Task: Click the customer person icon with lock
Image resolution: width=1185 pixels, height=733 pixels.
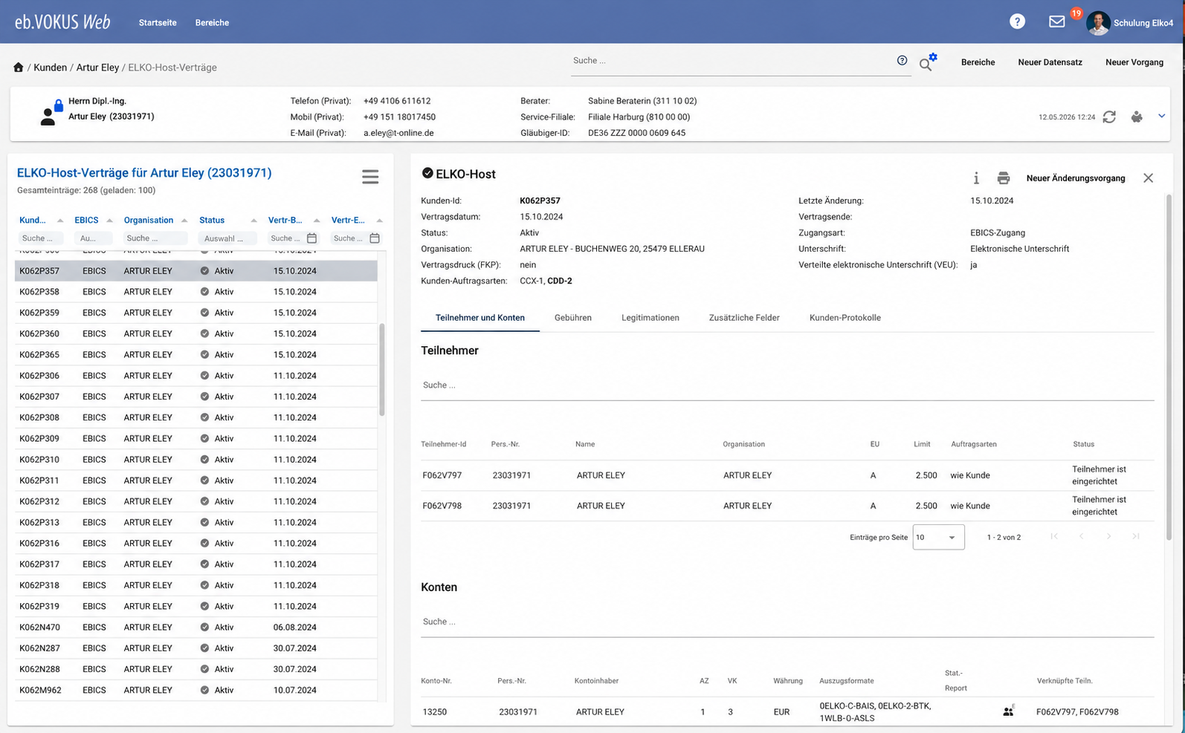Action: [x=50, y=112]
